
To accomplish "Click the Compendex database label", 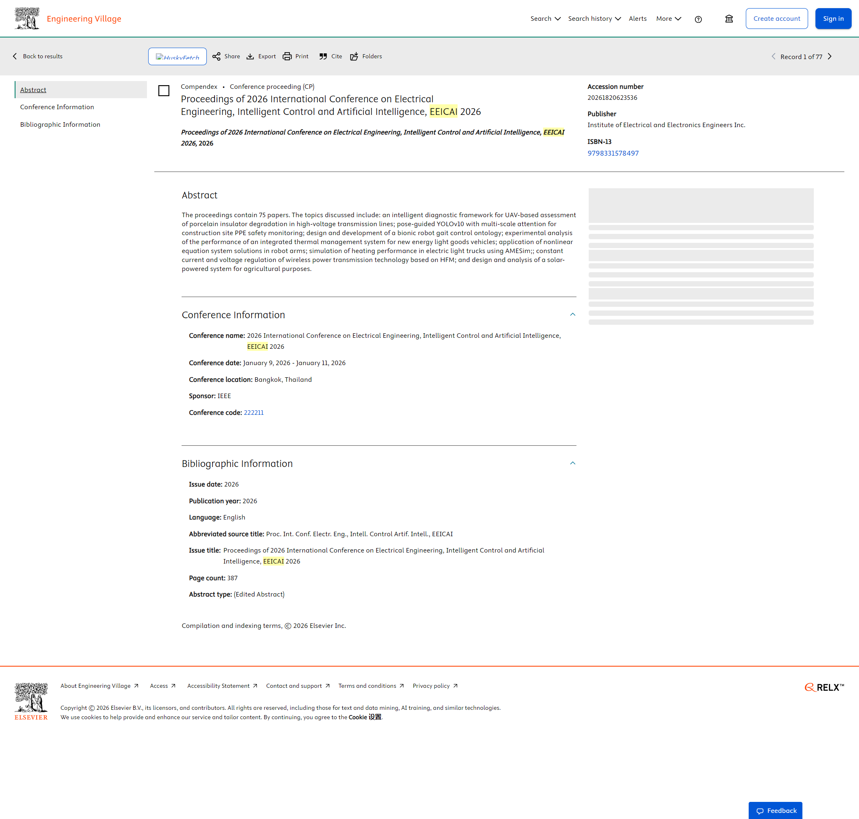I will point(199,86).
